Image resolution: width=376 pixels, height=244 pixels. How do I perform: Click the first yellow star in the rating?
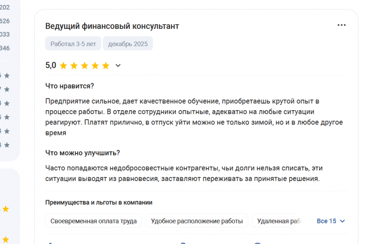click(63, 65)
